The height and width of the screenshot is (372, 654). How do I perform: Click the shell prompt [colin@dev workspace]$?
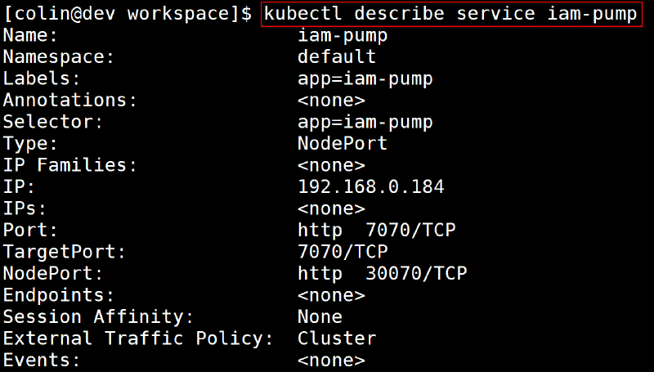pyautogui.click(x=128, y=14)
